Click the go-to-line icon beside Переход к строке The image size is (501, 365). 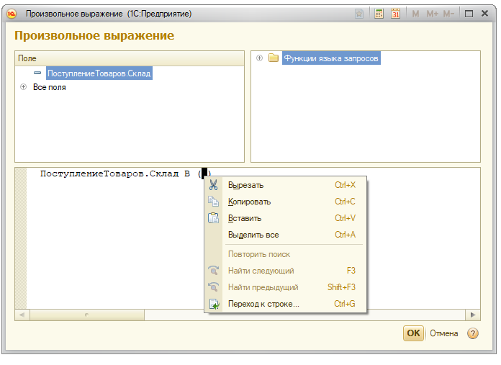pos(214,304)
